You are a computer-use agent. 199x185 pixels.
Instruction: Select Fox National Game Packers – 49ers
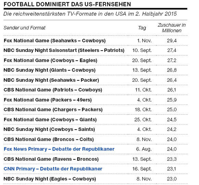(x=95, y=100)
